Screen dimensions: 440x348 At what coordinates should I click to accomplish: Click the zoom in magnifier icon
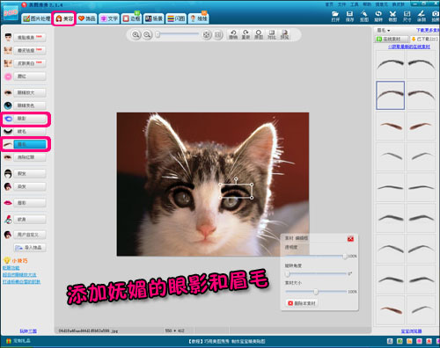(136, 34)
